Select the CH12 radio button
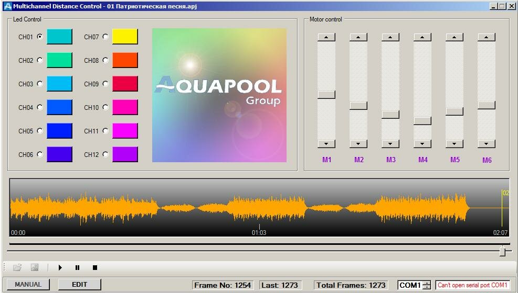The image size is (518, 293). tap(105, 154)
